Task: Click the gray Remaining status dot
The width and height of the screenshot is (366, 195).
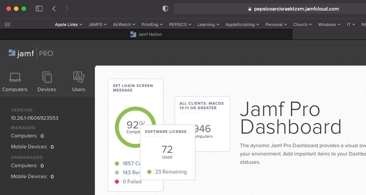Action: (x=117, y=173)
